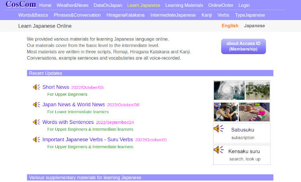The image size is (301, 182).
Task: Play audio icon beside Words with Sentences
Action: pyautogui.click(x=36, y=122)
